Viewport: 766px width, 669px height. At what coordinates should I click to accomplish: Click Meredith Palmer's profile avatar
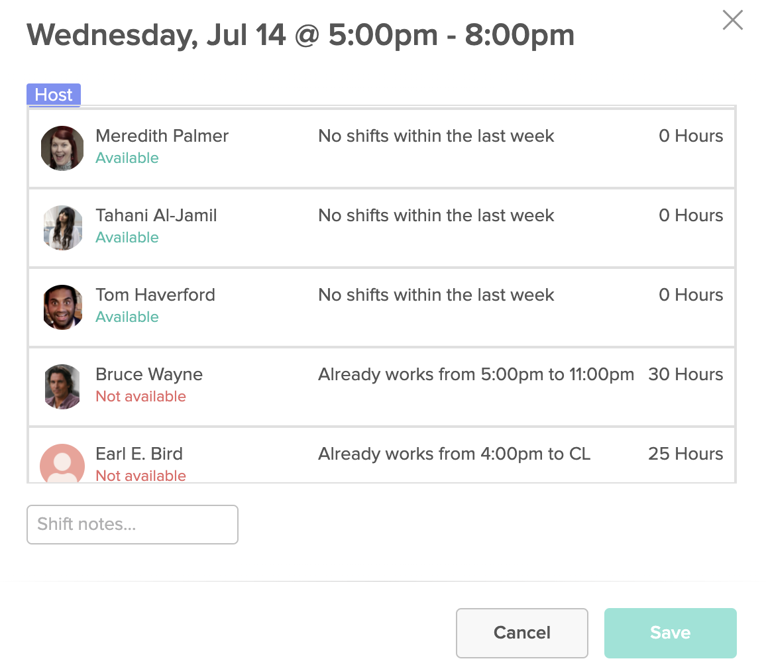pyautogui.click(x=62, y=148)
